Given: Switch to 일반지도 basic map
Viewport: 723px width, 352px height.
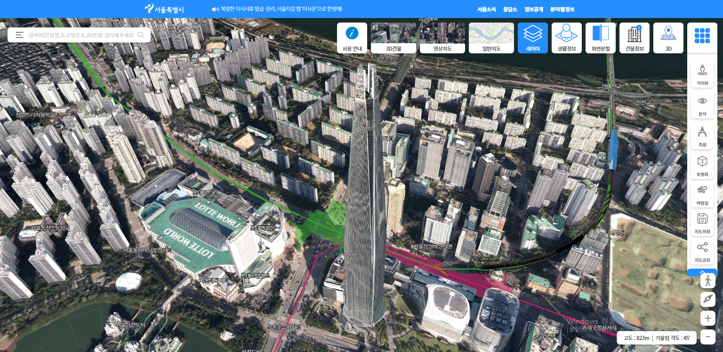Looking at the screenshot, I should (x=491, y=38).
